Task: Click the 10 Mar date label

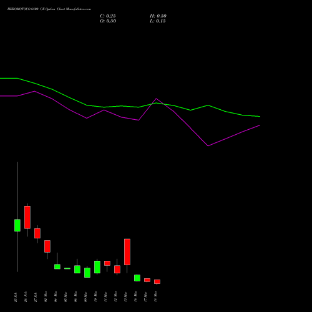Action: (96, 296)
